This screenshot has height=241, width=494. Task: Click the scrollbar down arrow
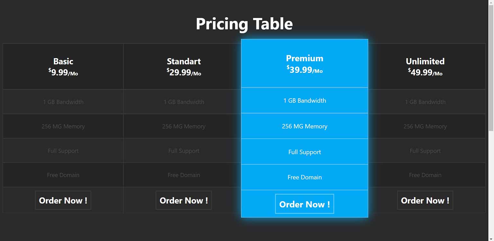[x=491, y=239]
